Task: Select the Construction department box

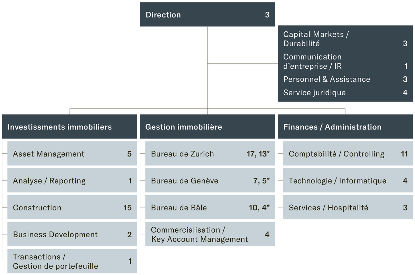Action: click(x=72, y=208)
